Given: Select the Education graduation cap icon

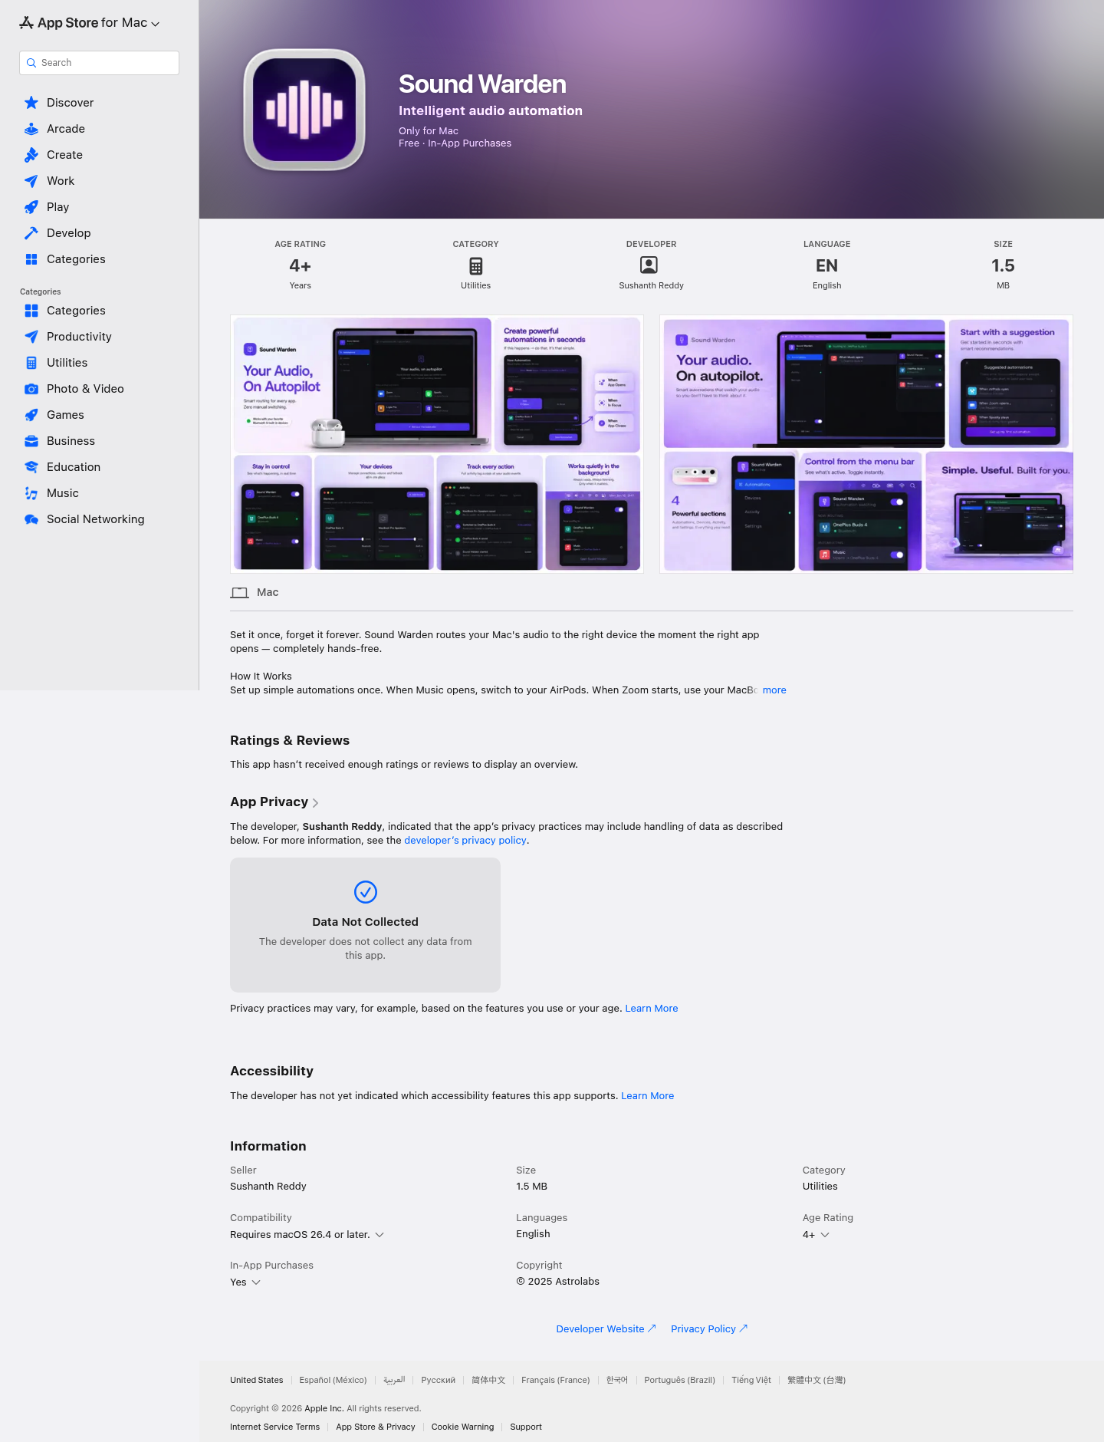Looking at the screenshot, I should (x=31, y=467).
